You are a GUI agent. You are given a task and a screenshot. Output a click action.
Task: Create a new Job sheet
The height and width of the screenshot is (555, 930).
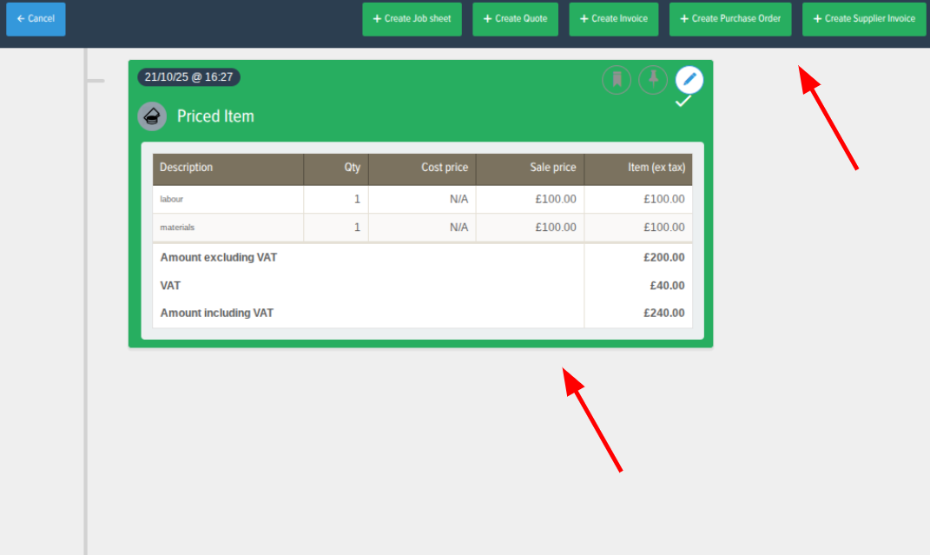(x=412, y=18)
